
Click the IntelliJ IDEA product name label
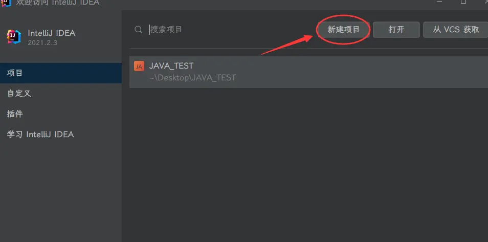51,33
